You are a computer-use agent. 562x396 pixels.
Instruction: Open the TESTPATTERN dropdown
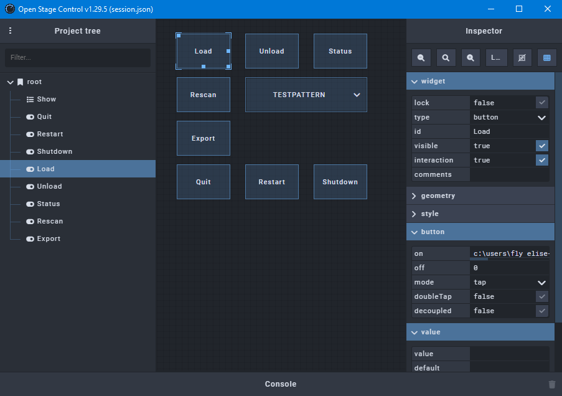pyautogui.click(x=306, y=95)
